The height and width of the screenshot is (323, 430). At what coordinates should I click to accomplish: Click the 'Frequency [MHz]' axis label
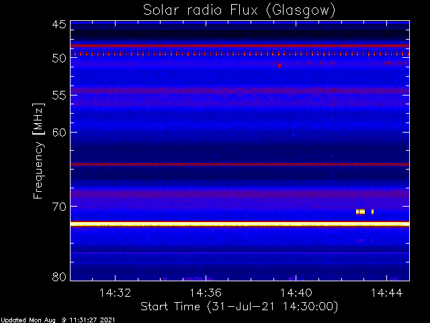click(38, 151)
